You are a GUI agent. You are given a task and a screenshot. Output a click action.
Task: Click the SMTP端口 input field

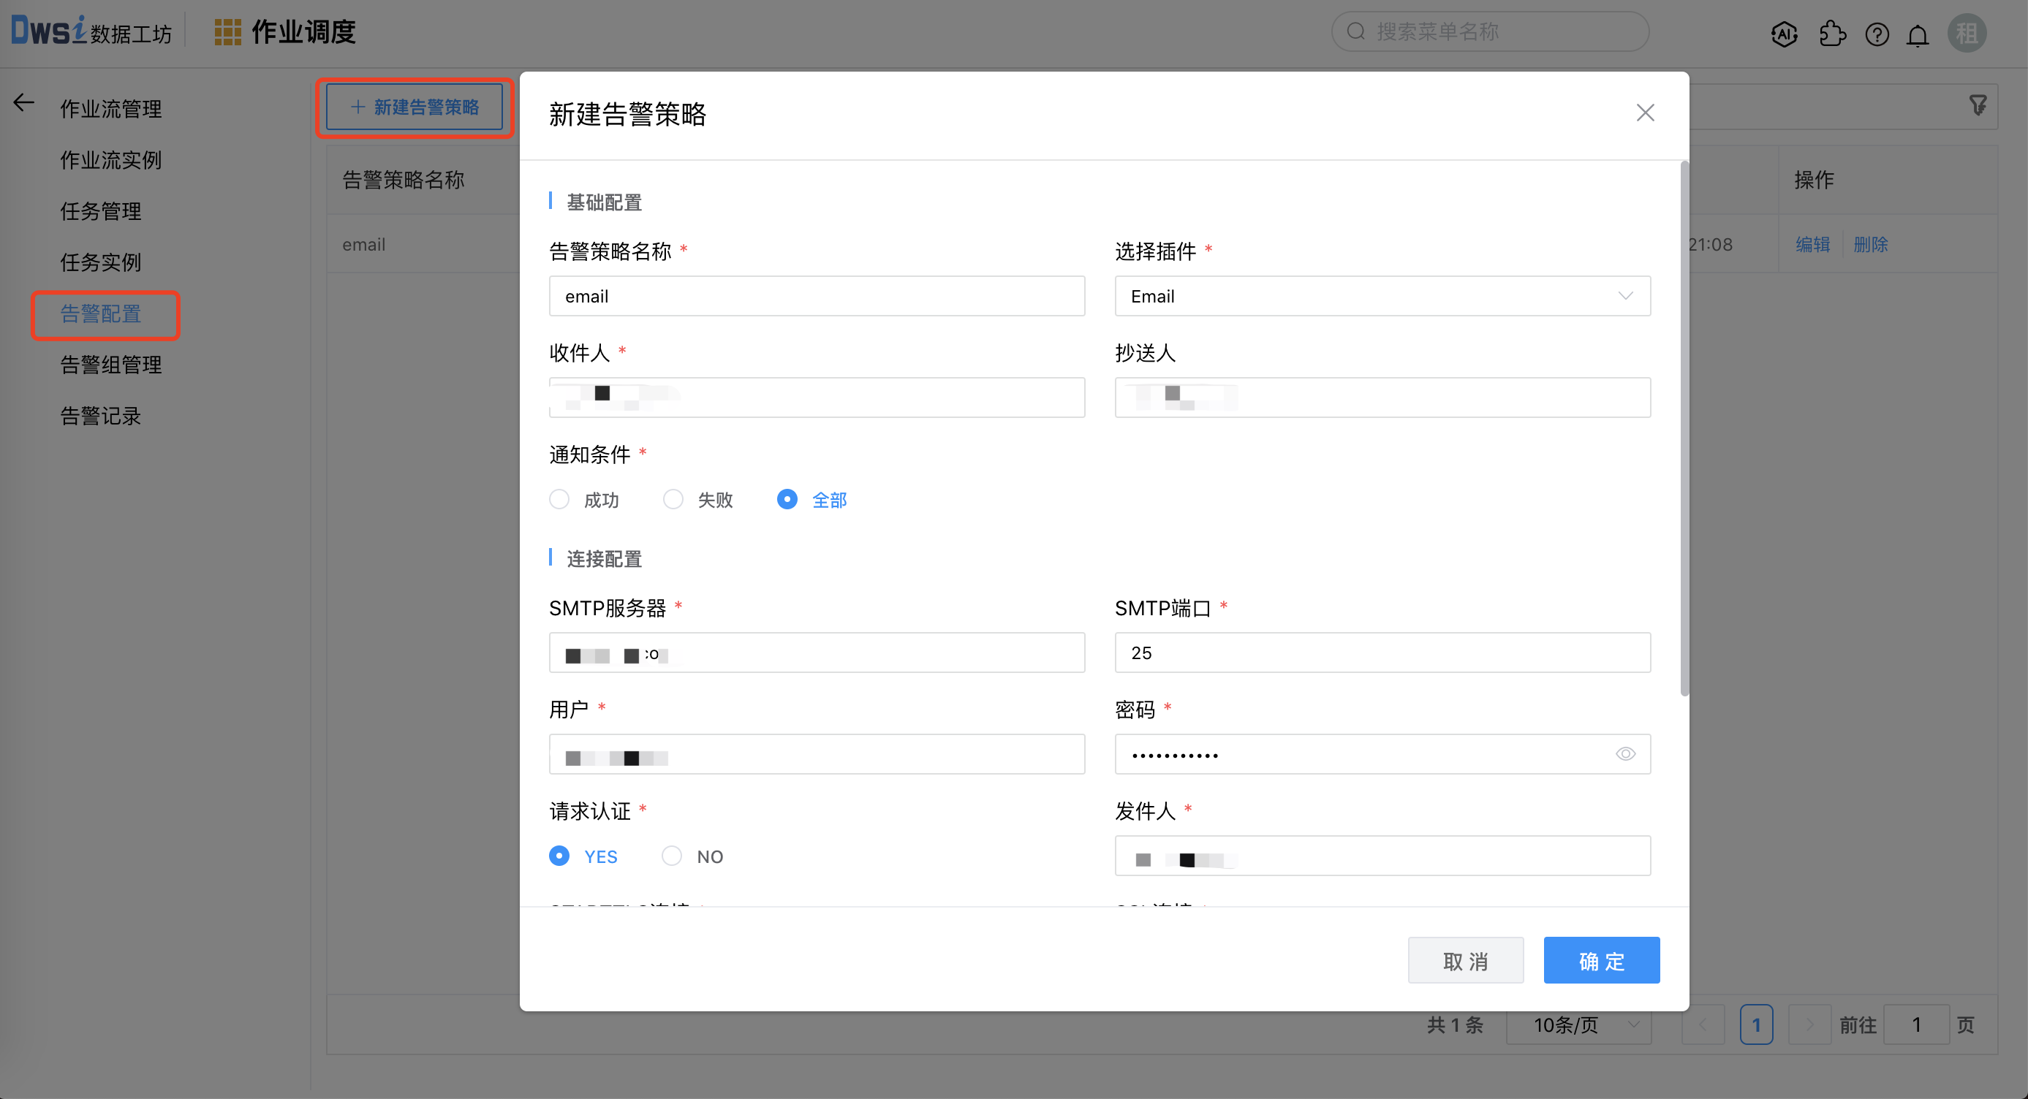(x=1381, y=654)
